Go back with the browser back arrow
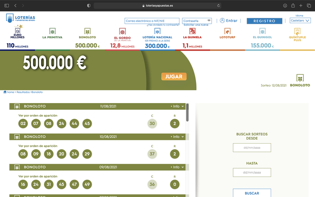This screenshot has width=315, height=197. pyautogui.click(x=15, y=5)
